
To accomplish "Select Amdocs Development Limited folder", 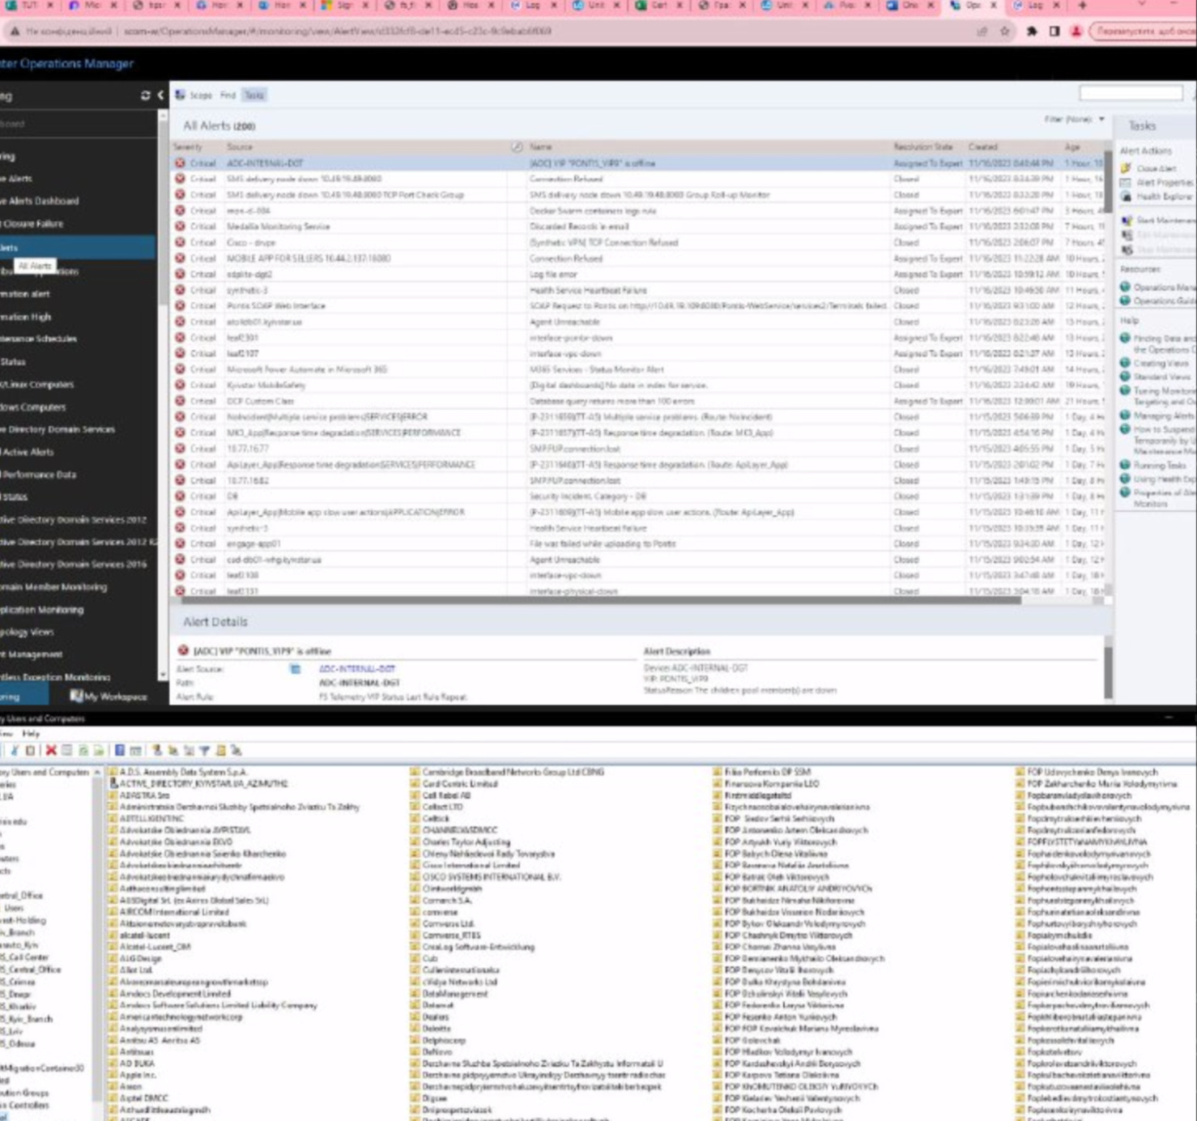I will tap(169, 993).
